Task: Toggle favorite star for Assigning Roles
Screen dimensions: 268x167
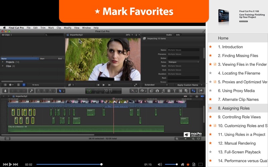Action: click(x=210, y=108)
